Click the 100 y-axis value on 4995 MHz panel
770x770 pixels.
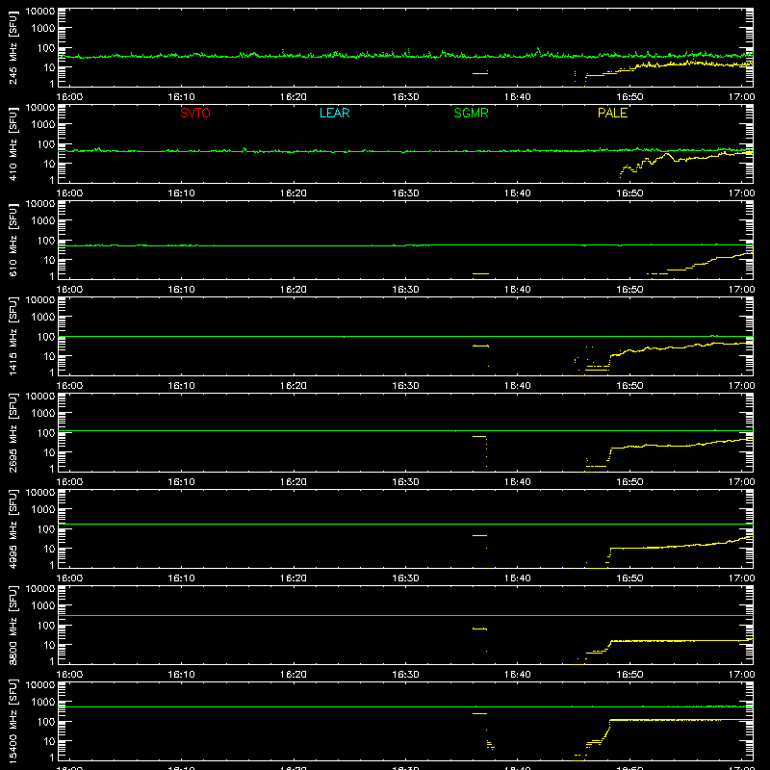pos(46,529)
